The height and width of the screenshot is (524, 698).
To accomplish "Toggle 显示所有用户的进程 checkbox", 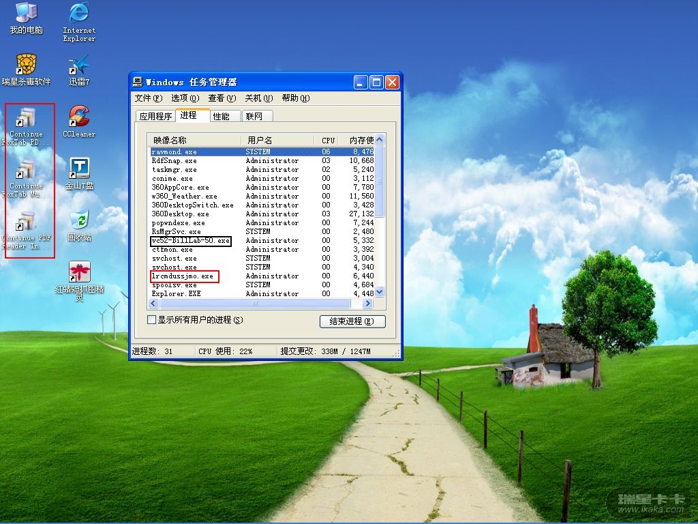I will (151, 320).
